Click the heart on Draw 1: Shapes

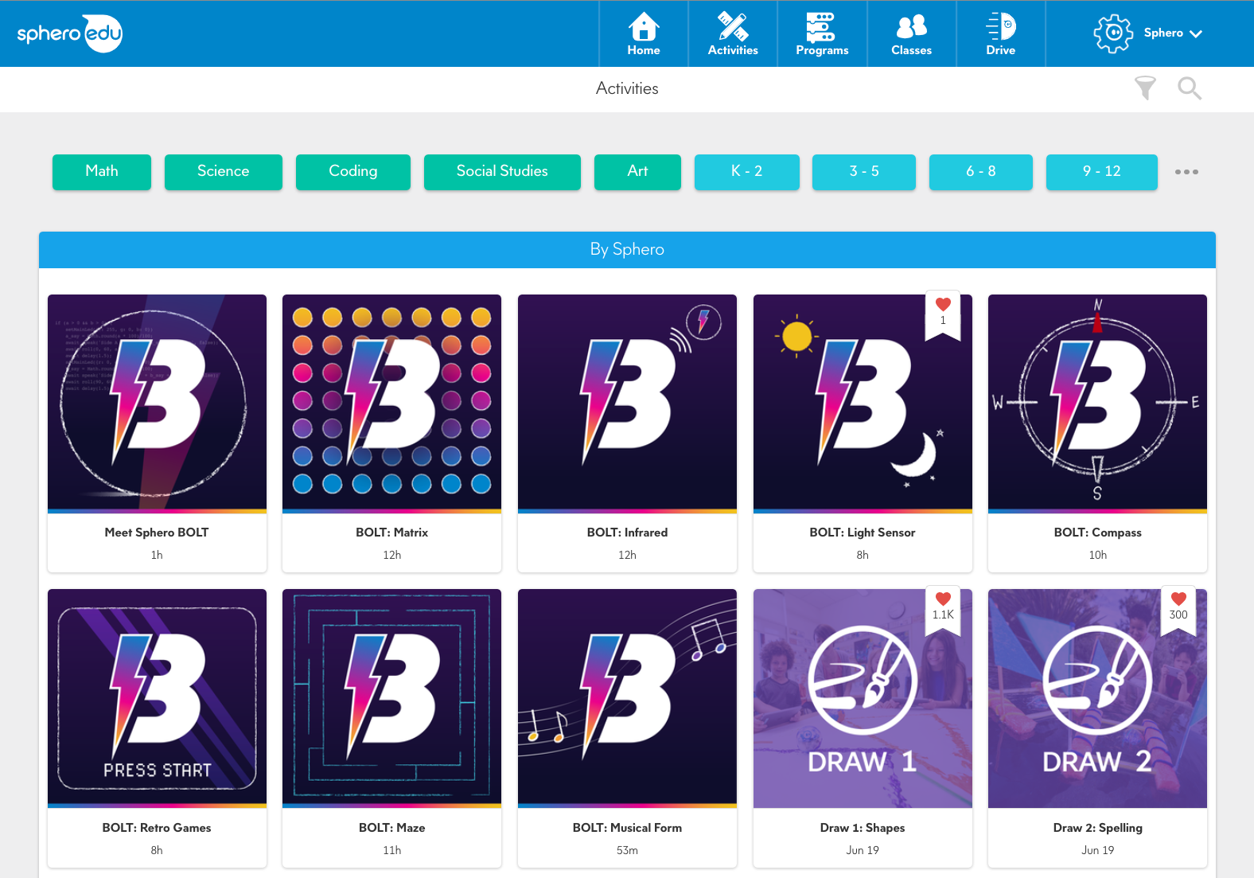tap(943, 599)
